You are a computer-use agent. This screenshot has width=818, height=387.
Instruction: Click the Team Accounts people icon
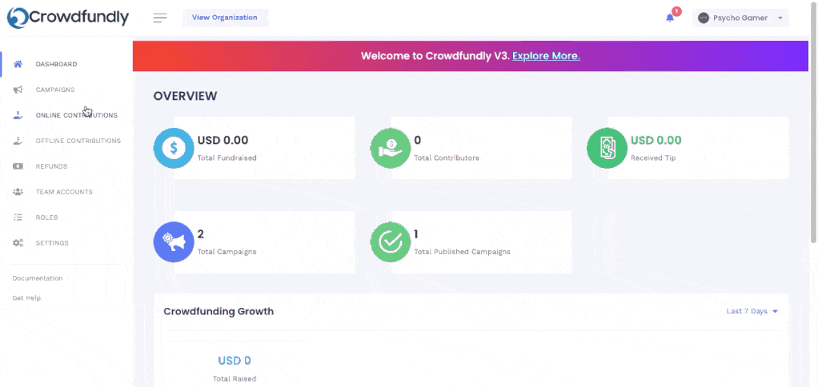pos(18,192)
